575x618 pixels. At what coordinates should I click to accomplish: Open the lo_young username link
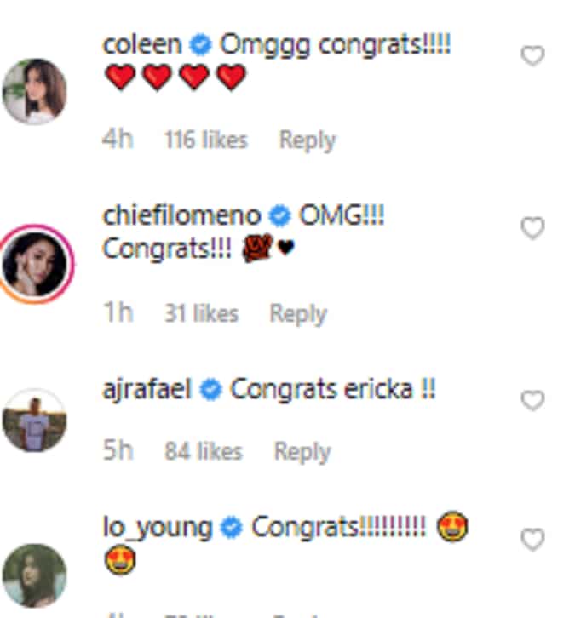[158, 528]
